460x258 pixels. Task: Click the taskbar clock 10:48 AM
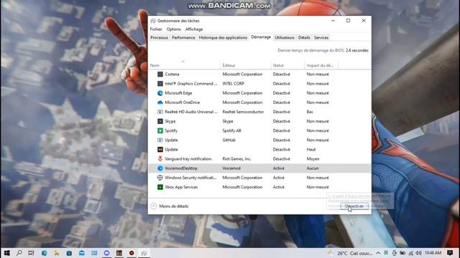tap(433, 253)
